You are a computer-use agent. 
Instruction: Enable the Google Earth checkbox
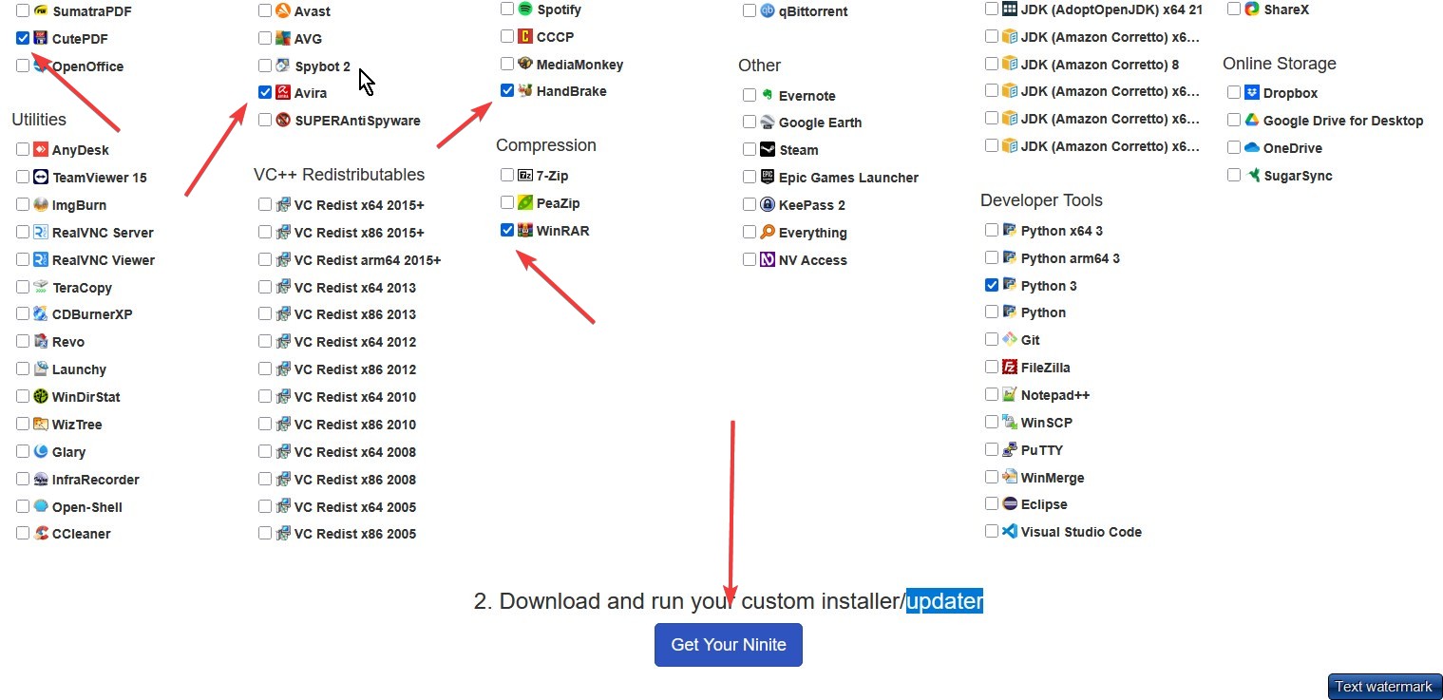[750, 123]
